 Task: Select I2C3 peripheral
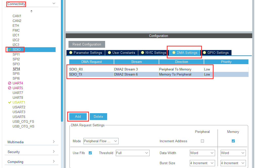pyautogui.click(x=16, y=45)
